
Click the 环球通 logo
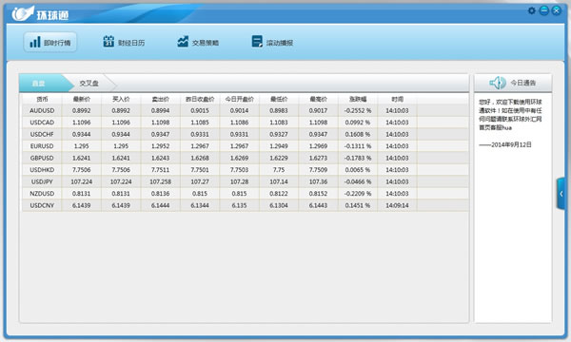click(40, 14)
